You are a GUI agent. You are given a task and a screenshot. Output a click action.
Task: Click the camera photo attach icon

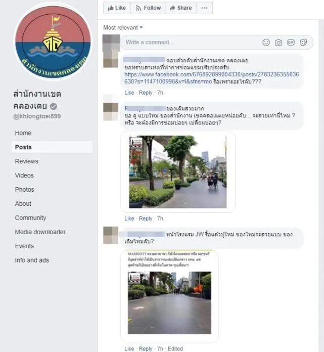click(279, 42)
